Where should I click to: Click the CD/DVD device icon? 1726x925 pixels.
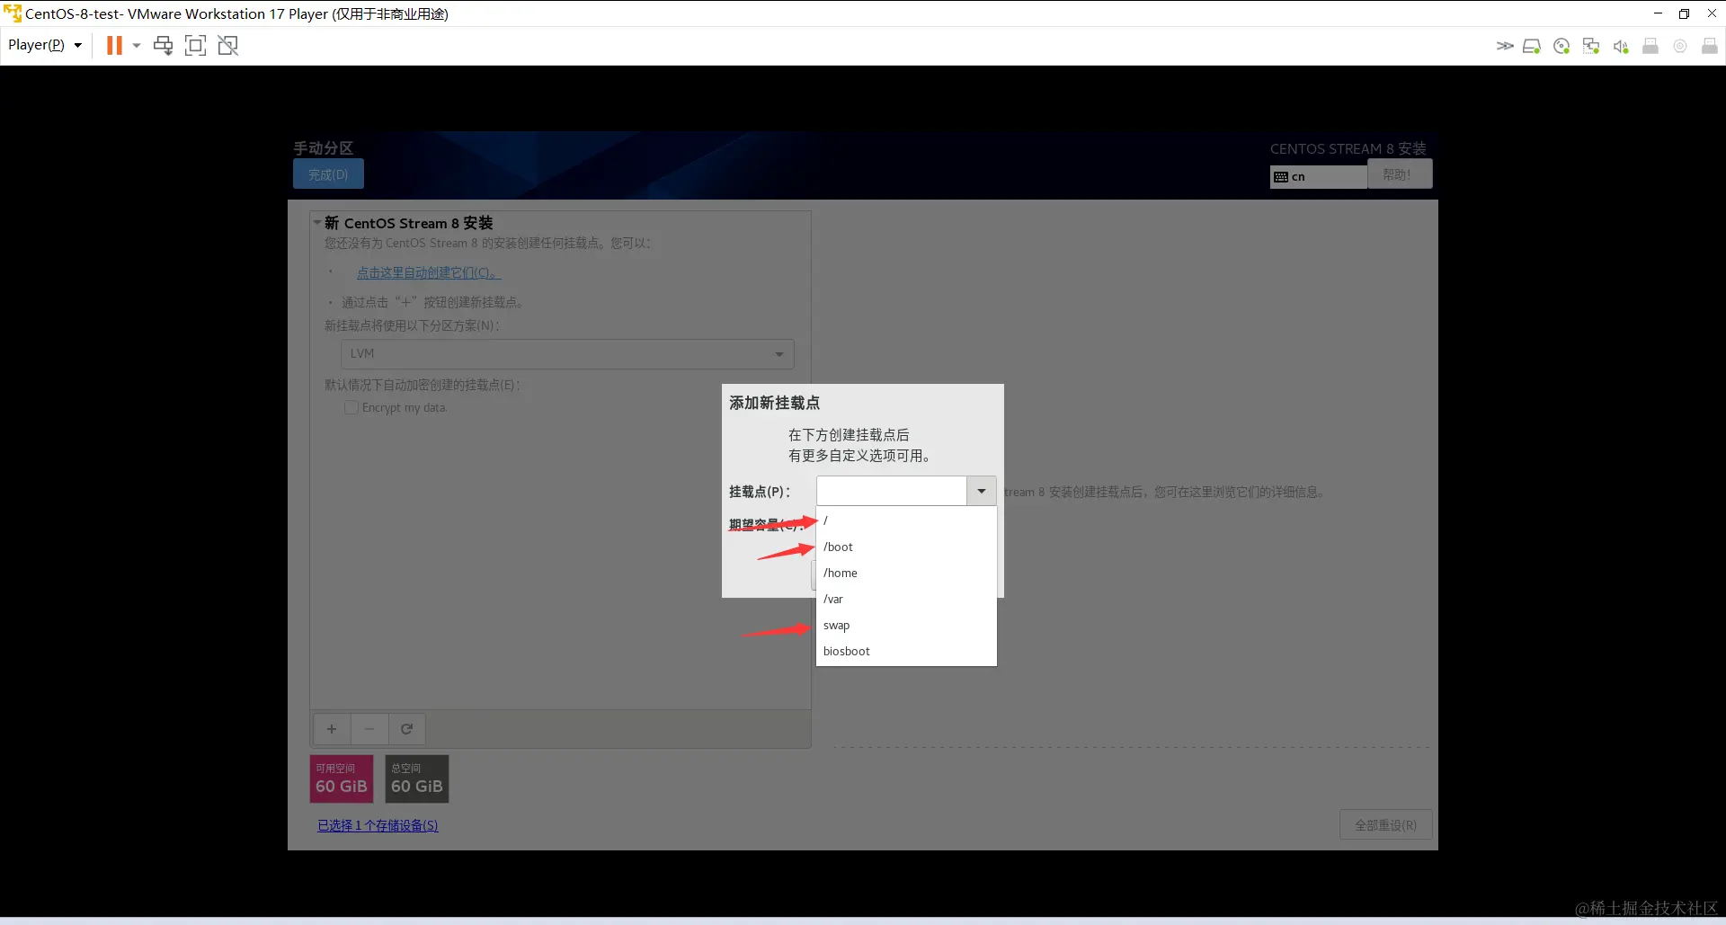point(1561,45)
